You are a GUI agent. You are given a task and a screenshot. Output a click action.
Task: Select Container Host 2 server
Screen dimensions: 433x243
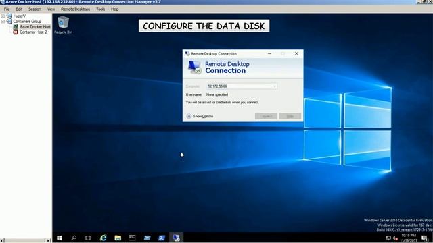pyautogui.click(x=33, y=32)
